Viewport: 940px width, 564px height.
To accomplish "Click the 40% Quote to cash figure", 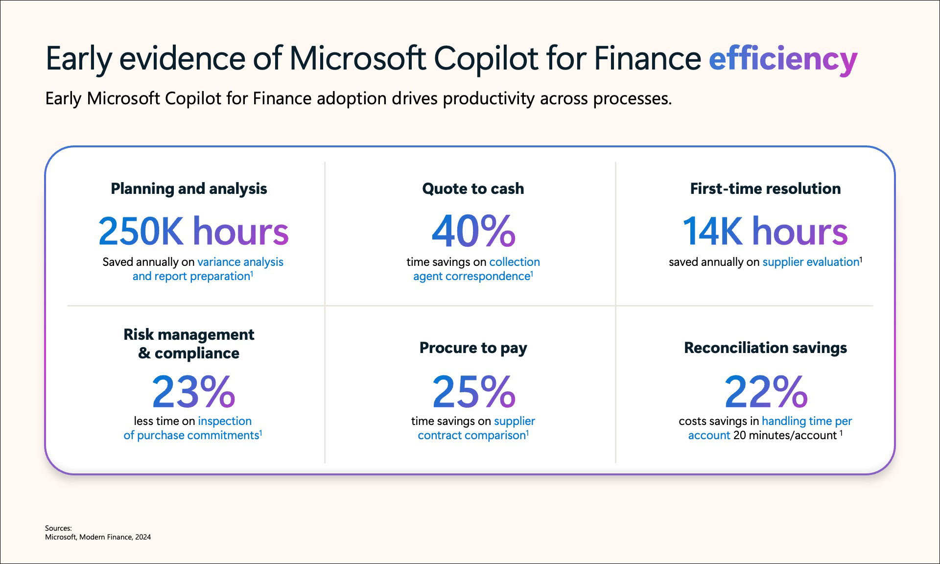I will click(x=473, y=231).
